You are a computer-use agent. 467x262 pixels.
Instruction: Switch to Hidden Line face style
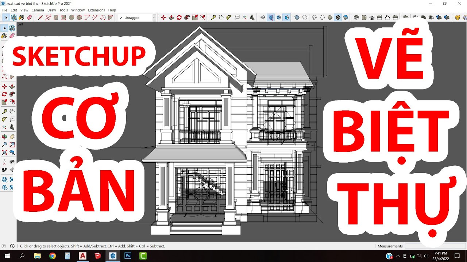[323, 17]
